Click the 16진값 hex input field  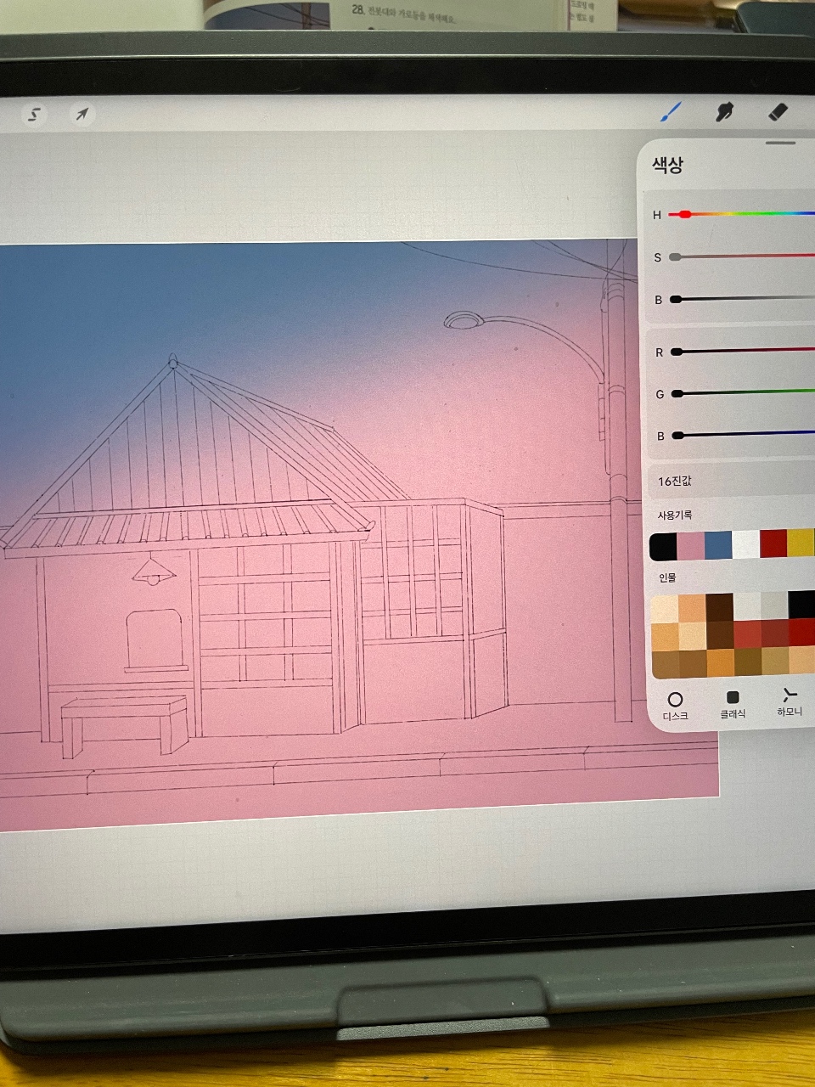click(731, 481)
